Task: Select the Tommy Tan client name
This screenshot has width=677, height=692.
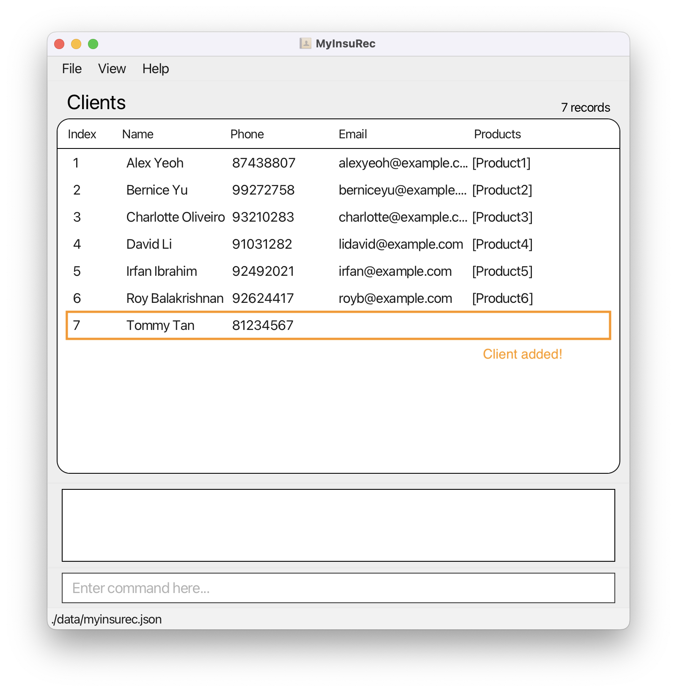Action: 160,325
